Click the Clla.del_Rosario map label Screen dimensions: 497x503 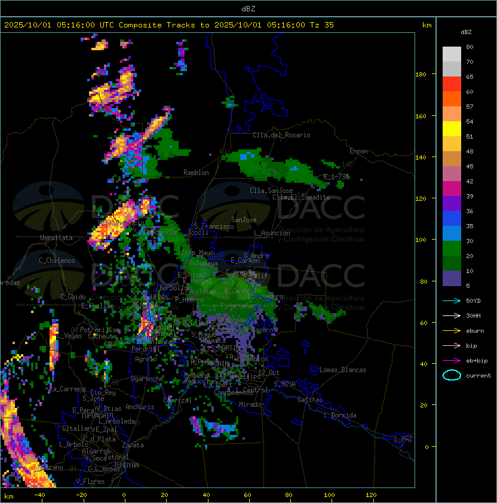point(281,135)
